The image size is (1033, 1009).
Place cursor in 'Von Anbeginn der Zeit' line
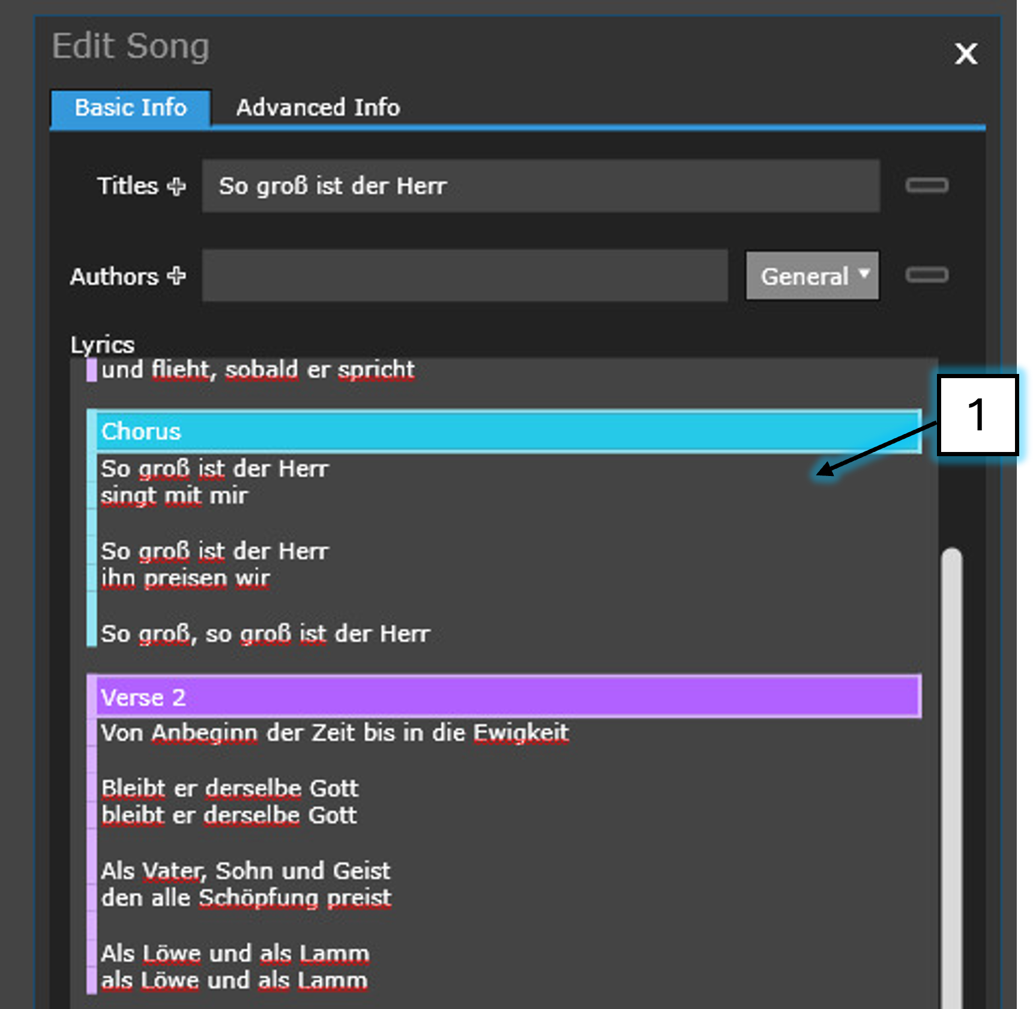pos(334,733)
